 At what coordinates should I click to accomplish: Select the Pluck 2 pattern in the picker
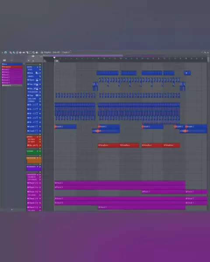[x=12, y=72]
